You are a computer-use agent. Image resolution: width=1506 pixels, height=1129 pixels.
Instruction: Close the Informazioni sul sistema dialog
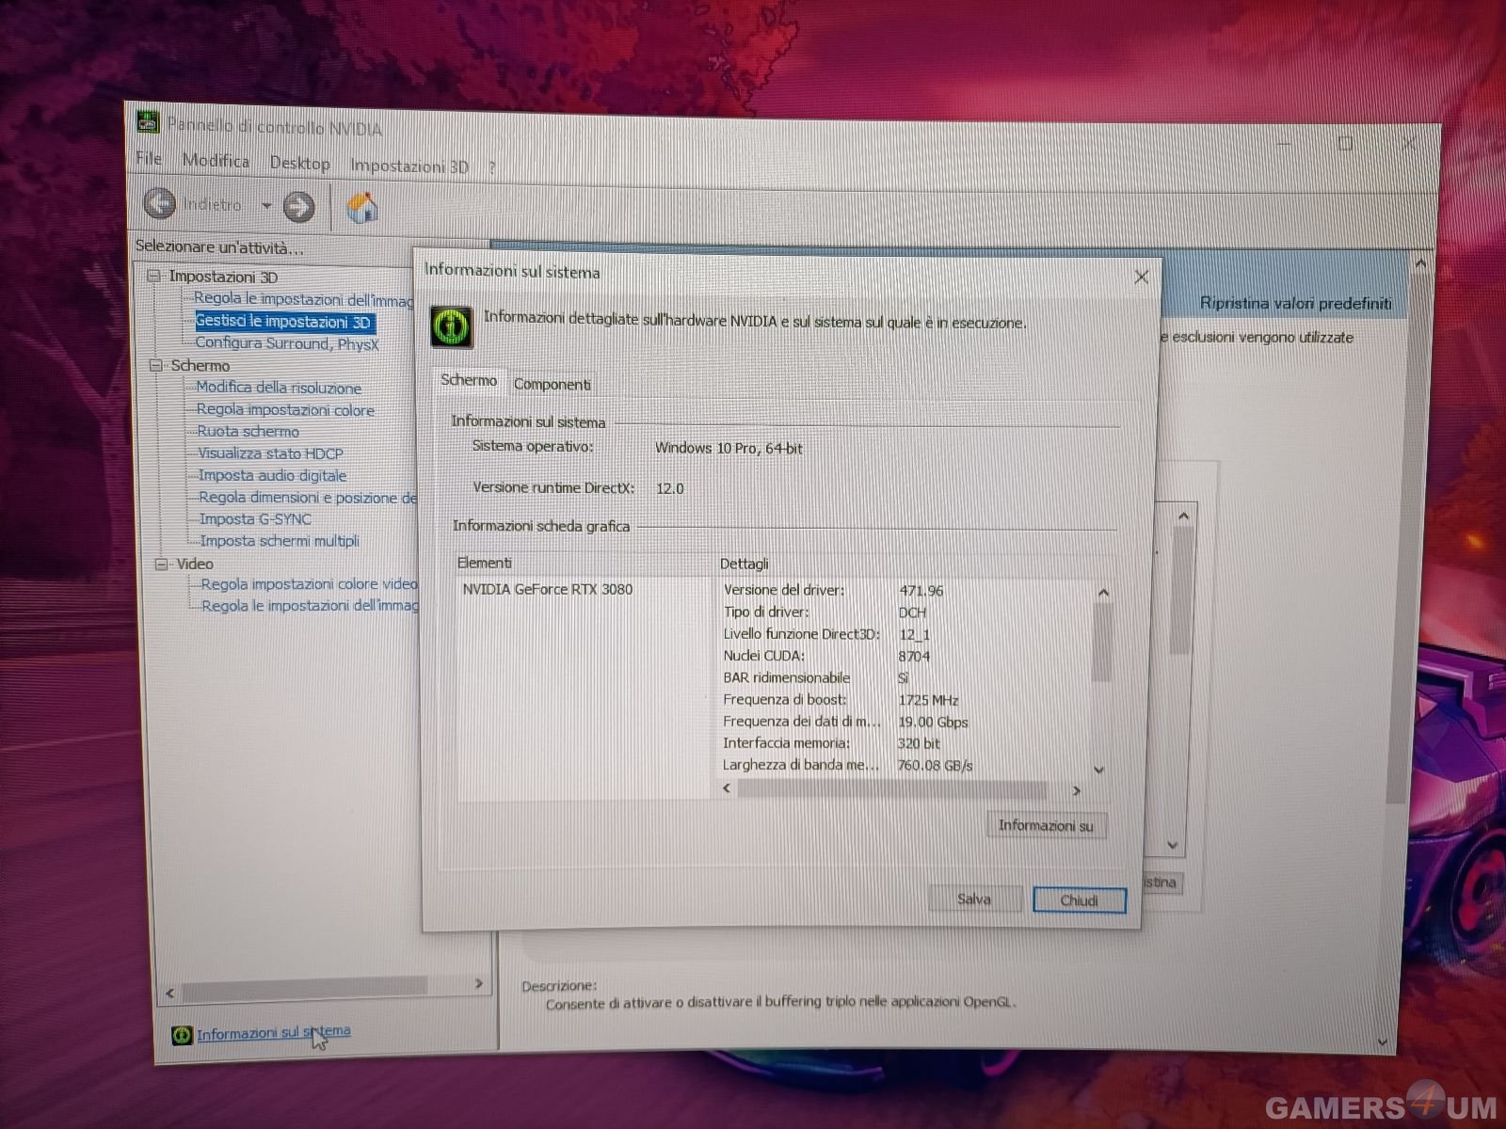pyautogui.click(x=1141, y=278)
